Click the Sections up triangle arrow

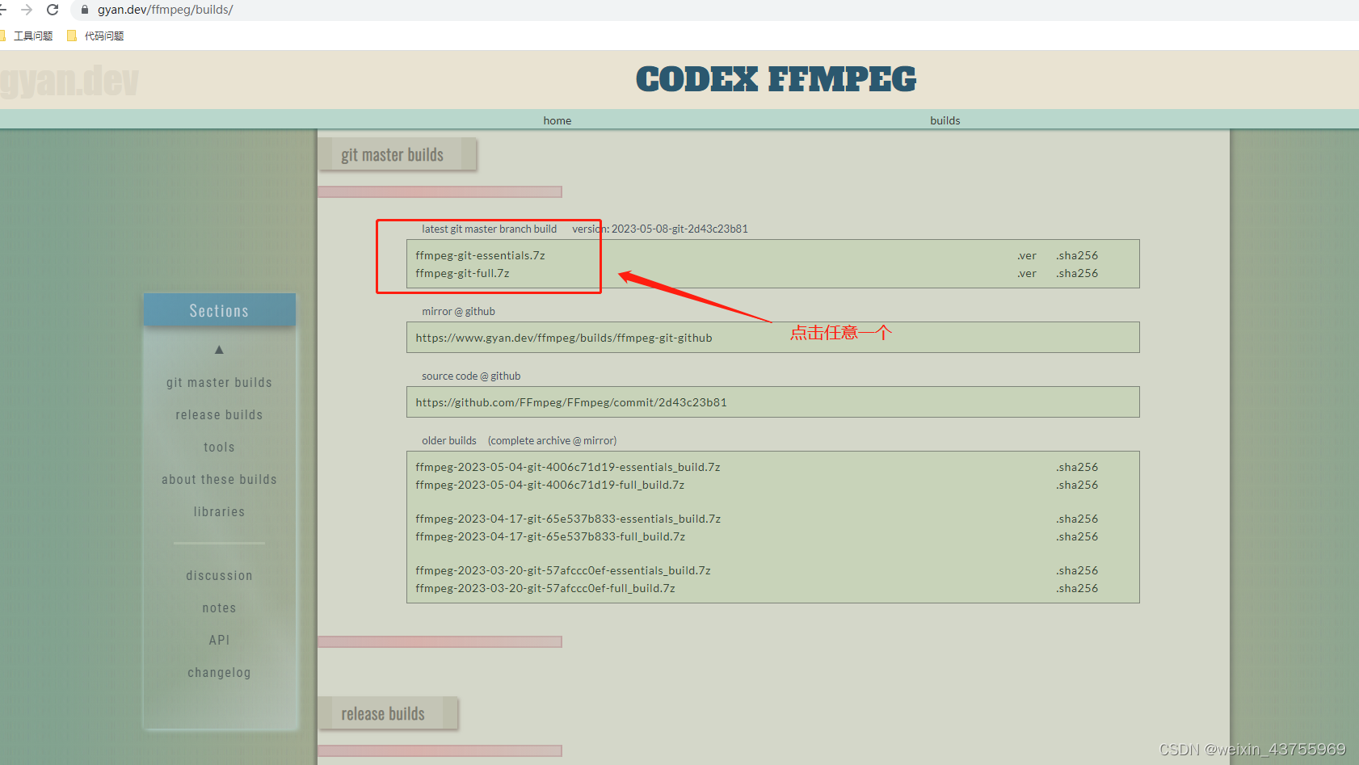219,350
